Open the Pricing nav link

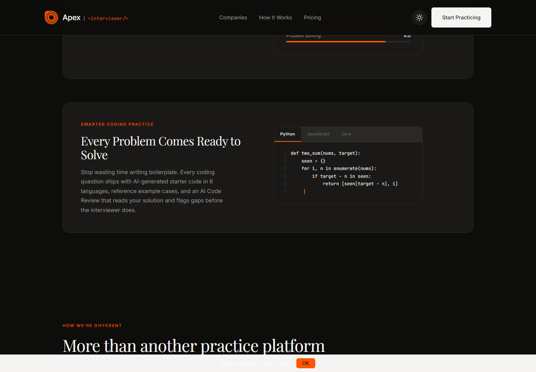pyautogui.click(x=312, y=17)
